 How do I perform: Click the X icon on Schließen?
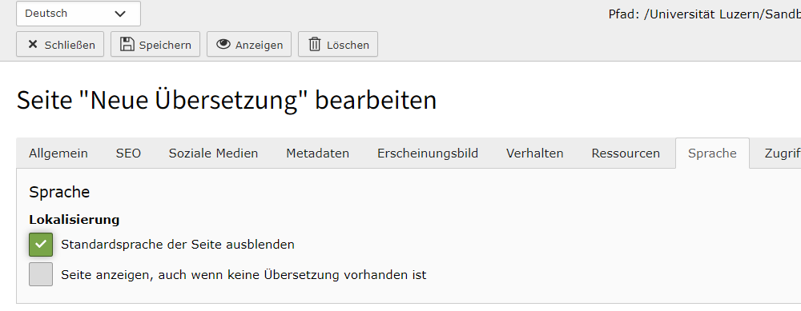pos(33,44)
